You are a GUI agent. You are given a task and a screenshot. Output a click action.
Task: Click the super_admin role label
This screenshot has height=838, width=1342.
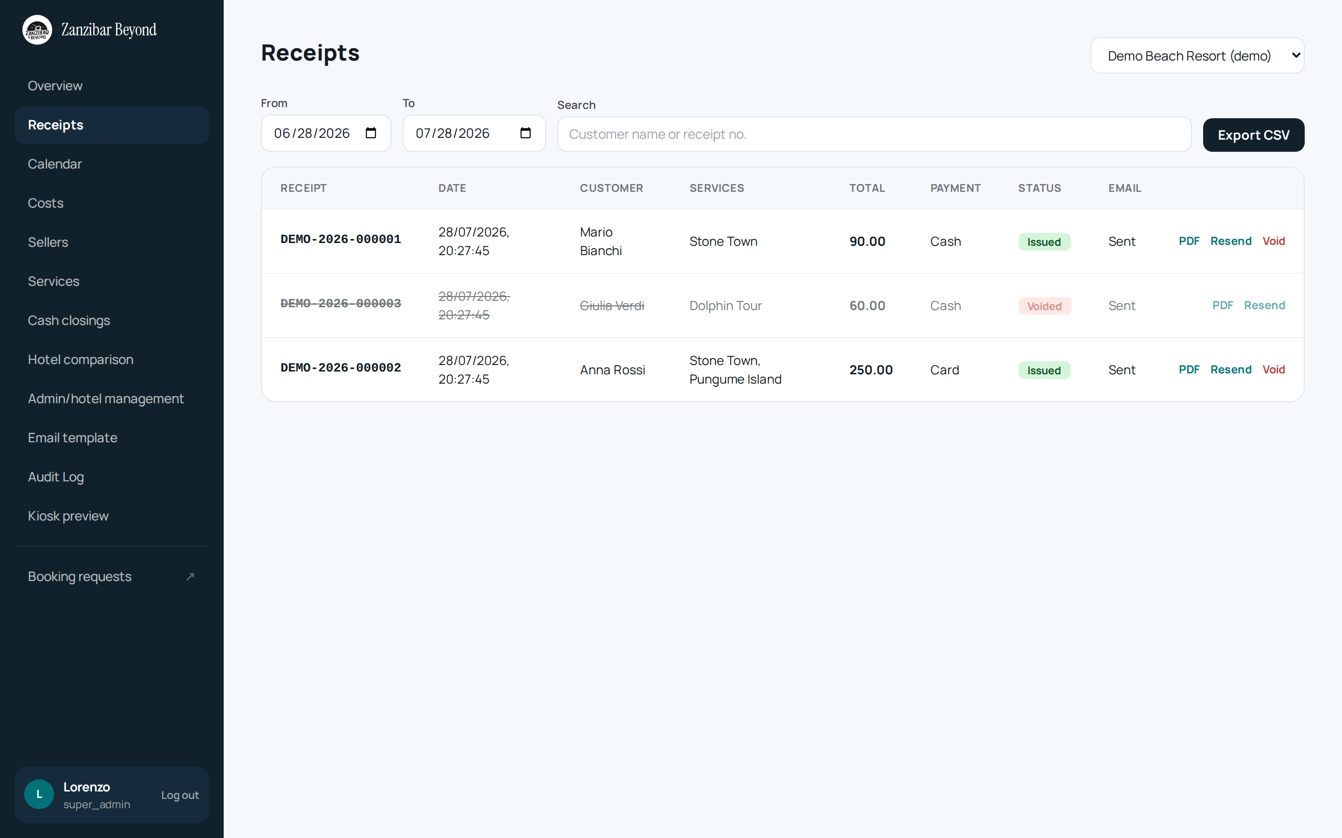pyautogui.click(x=96, y=804)
